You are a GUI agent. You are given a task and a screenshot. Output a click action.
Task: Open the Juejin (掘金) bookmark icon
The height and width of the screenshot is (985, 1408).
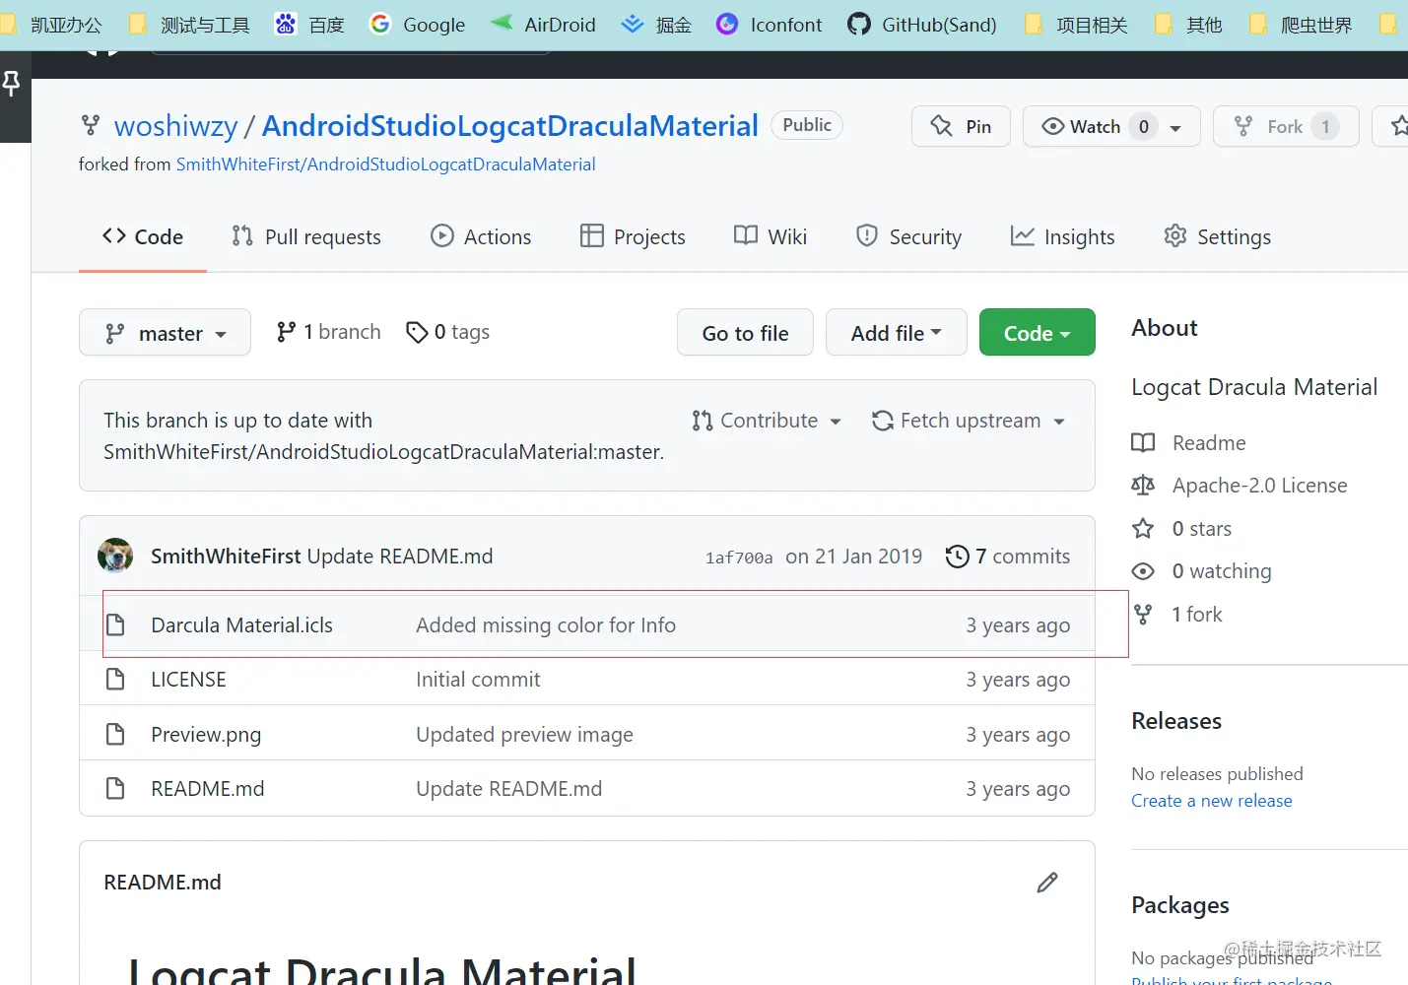633,24
